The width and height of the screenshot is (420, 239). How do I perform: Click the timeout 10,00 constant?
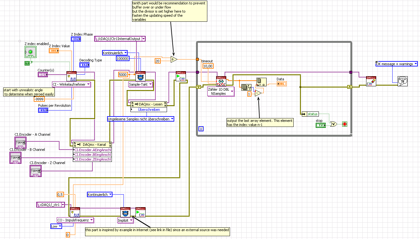coord(208,66)
